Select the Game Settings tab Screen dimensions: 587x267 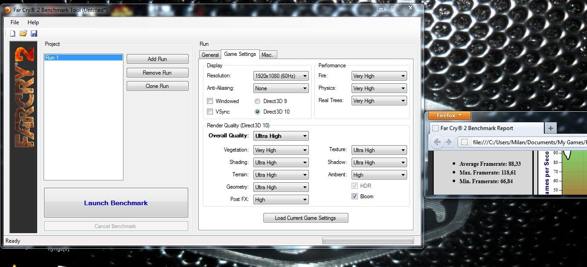tap(240, 54)
